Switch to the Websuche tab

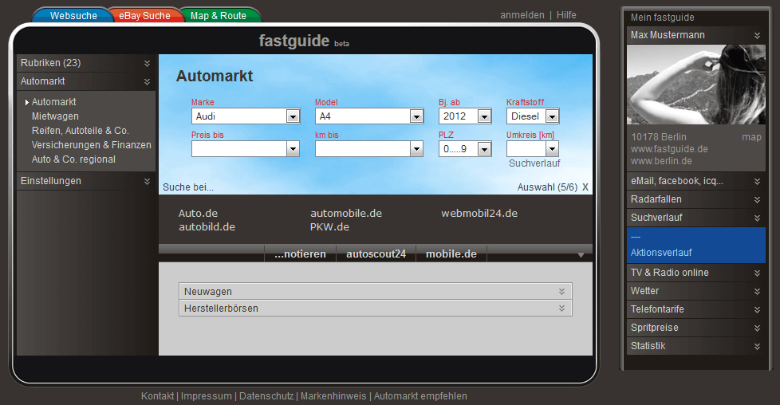point(73,15)
